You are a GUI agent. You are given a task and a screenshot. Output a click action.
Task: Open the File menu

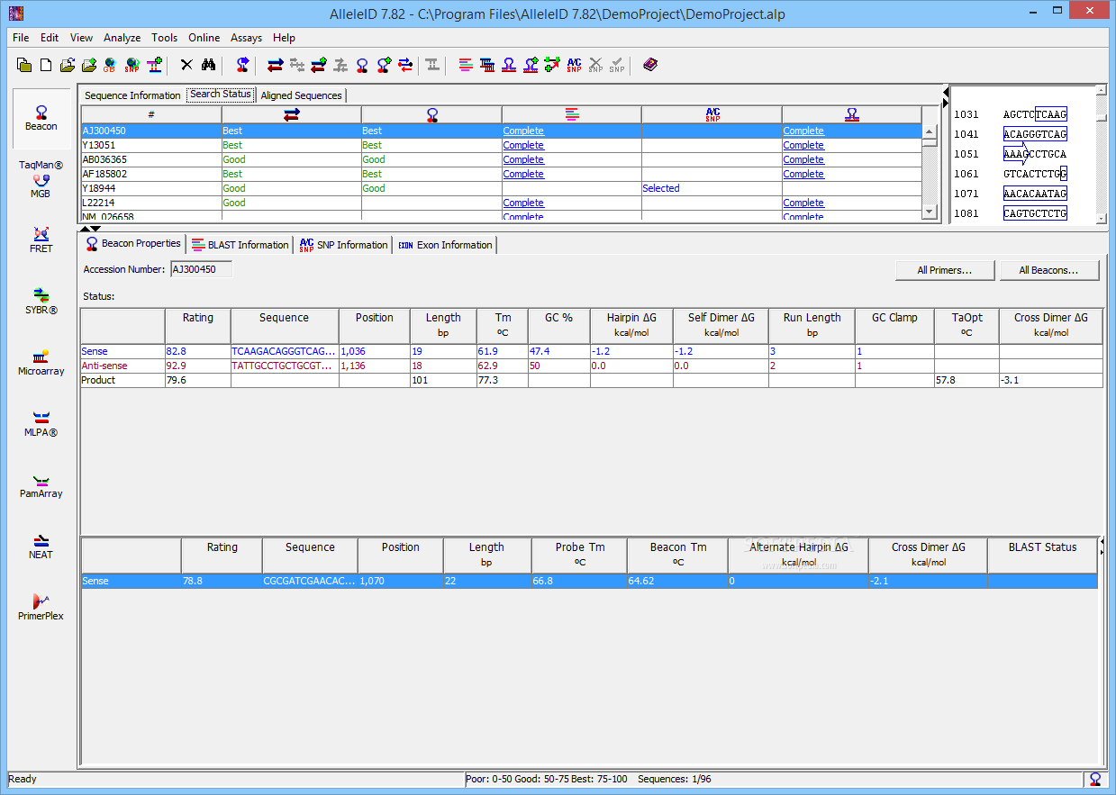[x=21, y=38]
